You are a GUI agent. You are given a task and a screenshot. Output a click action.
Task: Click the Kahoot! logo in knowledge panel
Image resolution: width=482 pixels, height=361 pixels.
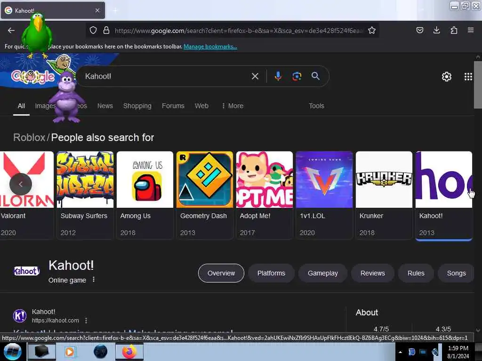click(26, 271)
